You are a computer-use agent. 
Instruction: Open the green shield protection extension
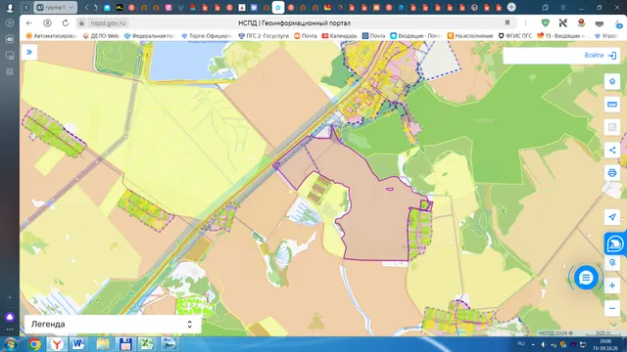pos(545,23)
